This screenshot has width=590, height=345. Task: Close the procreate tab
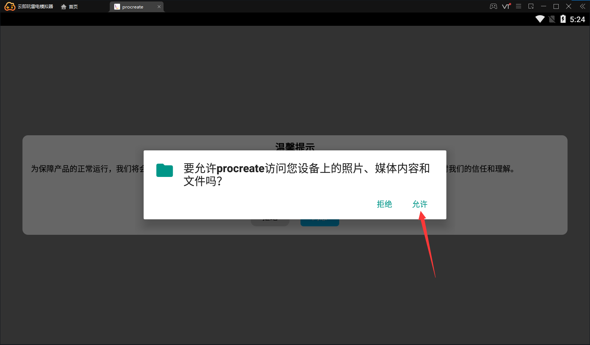click(159, 7)
